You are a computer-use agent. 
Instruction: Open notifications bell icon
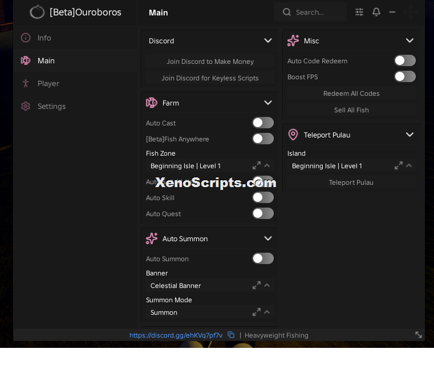[x=376, y=12]
